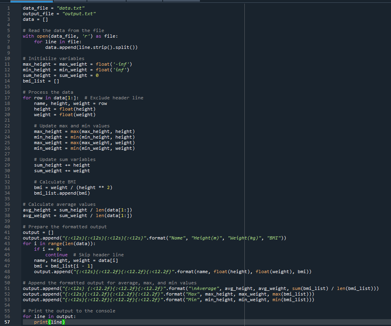Click the active leftmost editor tab
This screenshot has width=391, height=326.
point(32,2)
